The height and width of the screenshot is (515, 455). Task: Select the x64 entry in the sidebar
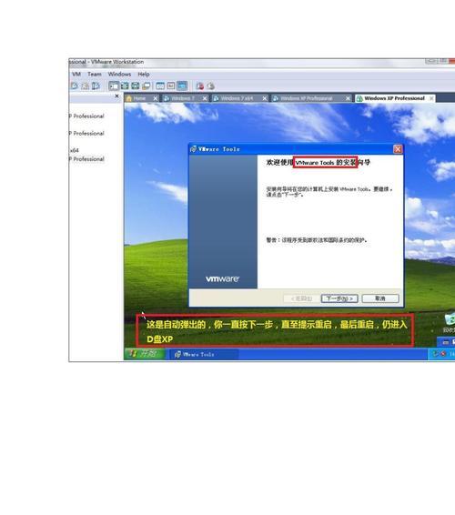75,150
